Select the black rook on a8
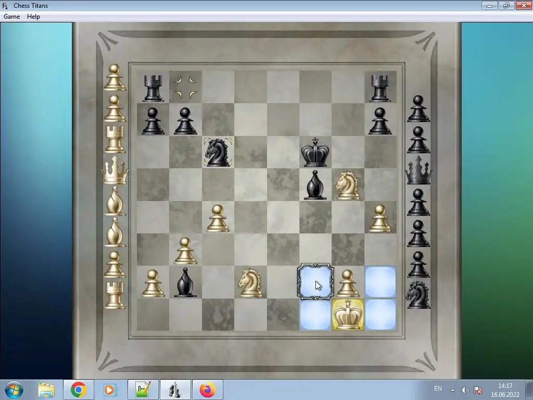 [153, 88]
